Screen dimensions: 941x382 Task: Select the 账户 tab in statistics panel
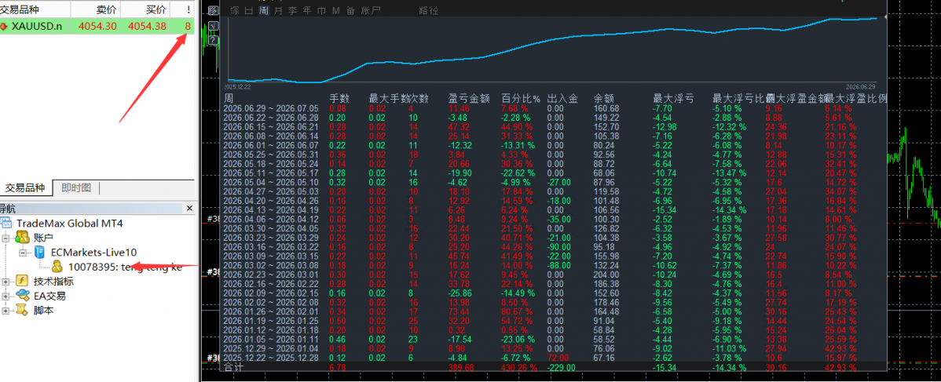370,10
